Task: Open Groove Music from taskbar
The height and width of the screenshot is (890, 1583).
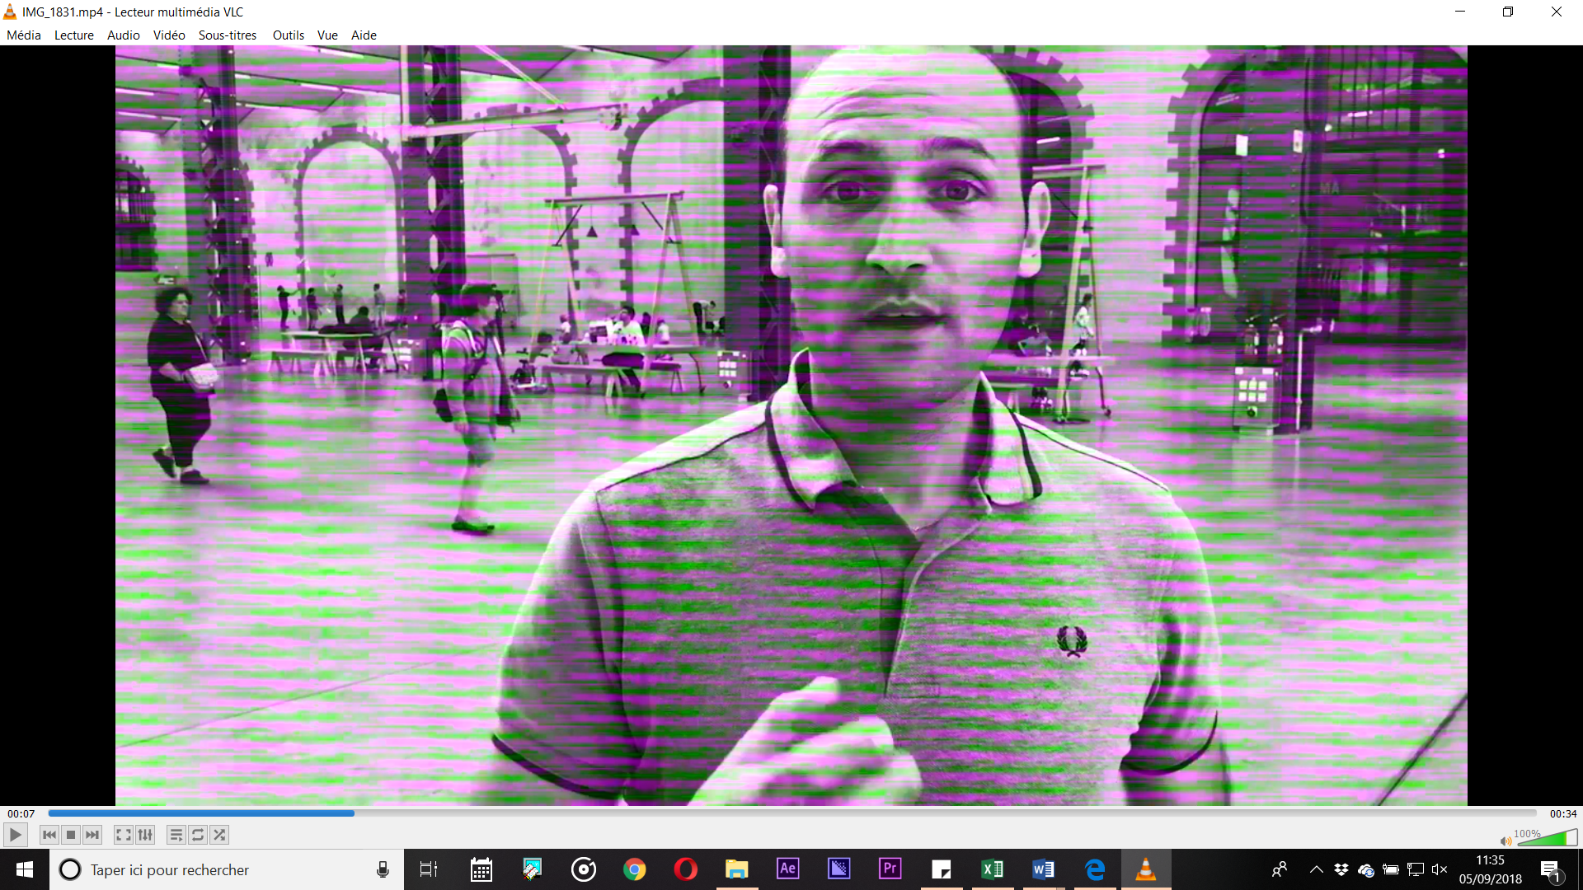Action: pos(584,869)
